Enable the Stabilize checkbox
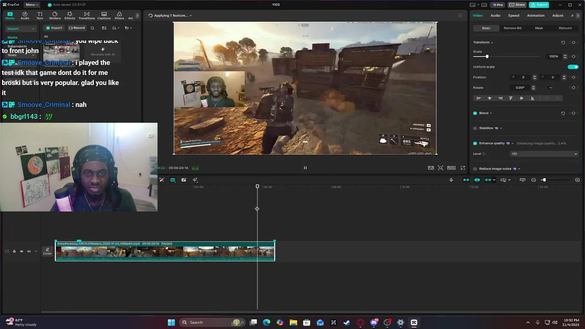The height and width of the screenshot is (329, 585). 475,128
